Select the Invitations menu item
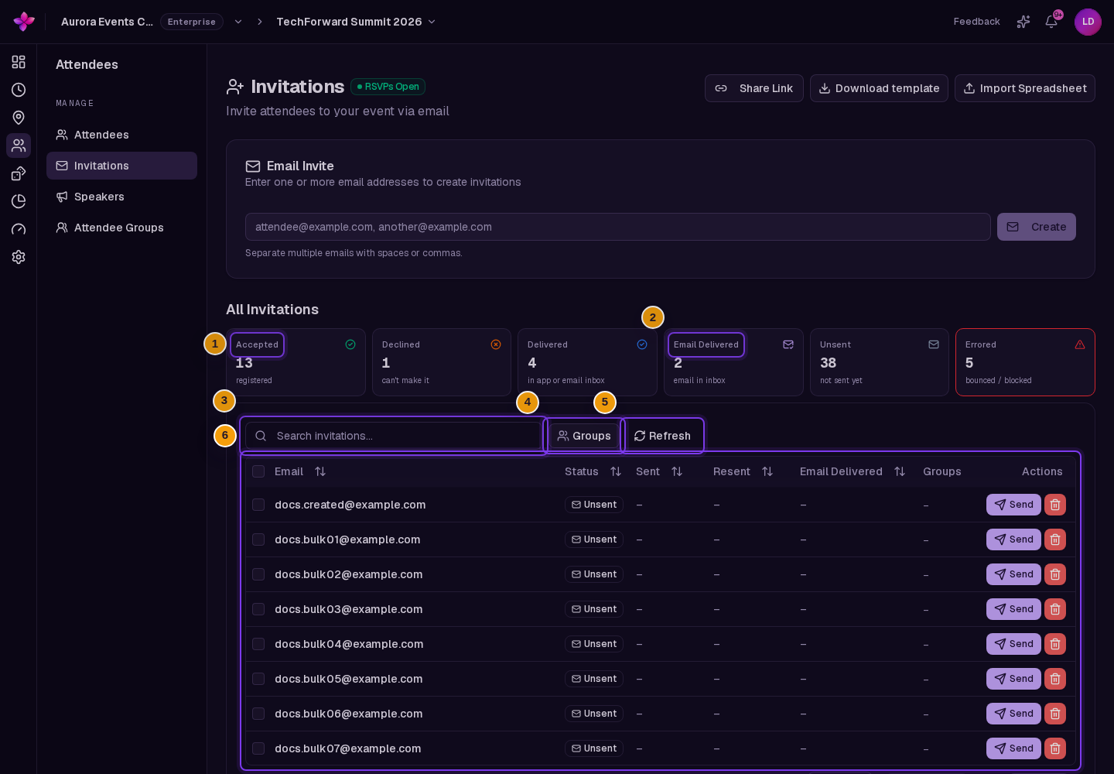 tap(121, 166)
